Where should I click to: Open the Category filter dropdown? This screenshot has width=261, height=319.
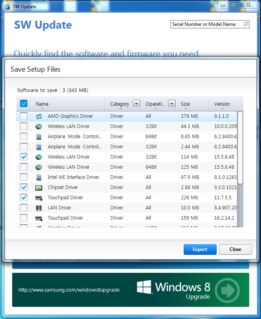[x=136, y=104]
